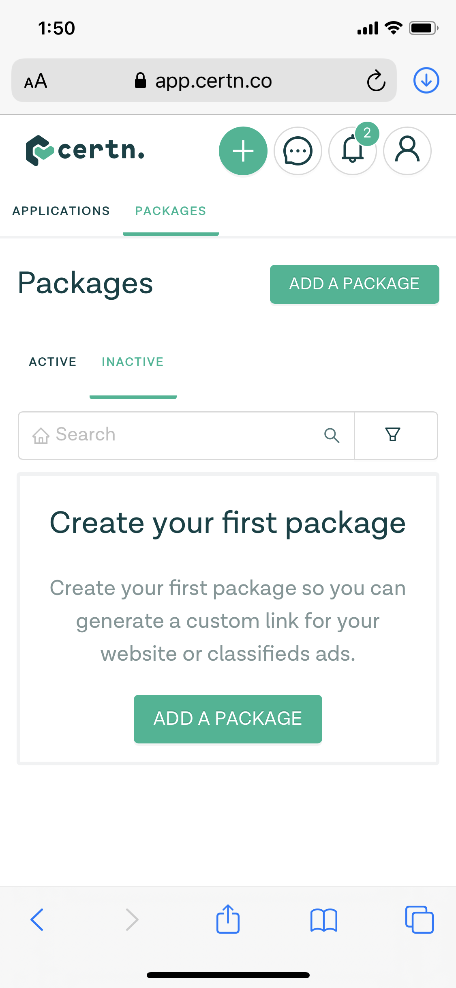Screen dimensions: 456x988
Task: Click the search magnifier icon
Action: [332, 435]
